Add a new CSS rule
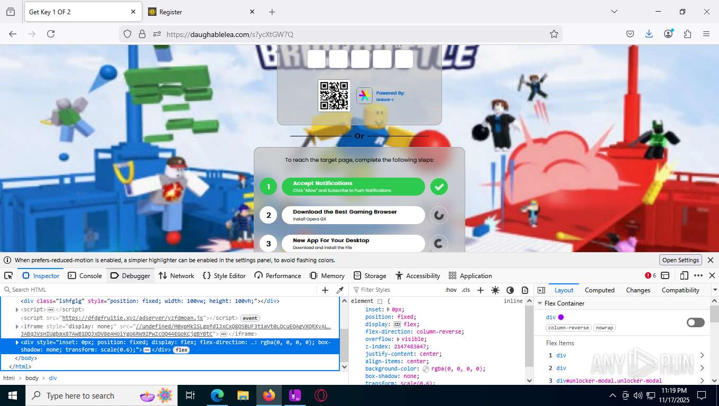Viewport: 719px width, 406px height. click(481, 290)
